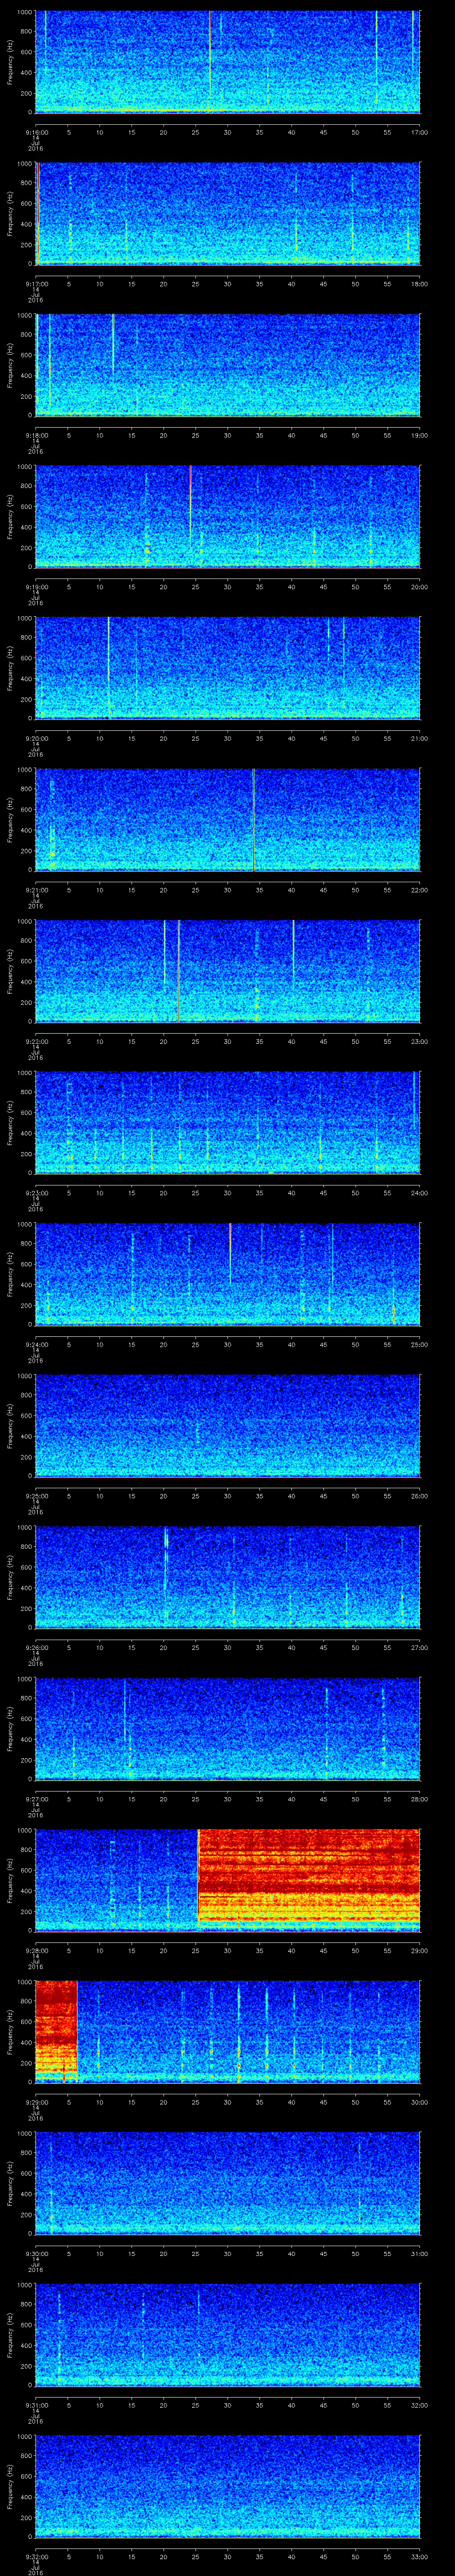Click the 25:00 end time label

(x=419, y=1344)
